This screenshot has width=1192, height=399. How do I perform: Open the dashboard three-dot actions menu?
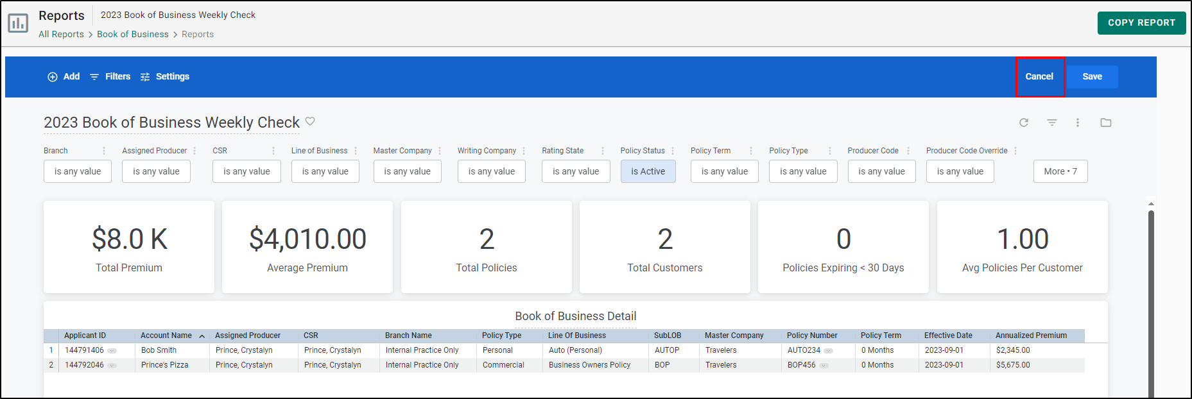point(1078,123)
